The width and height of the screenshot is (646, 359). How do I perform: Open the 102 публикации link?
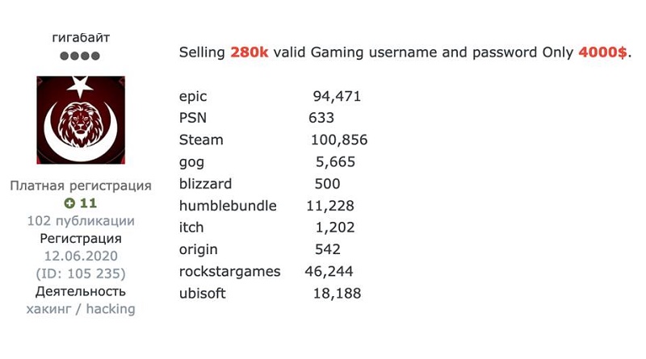coord(81,221)
